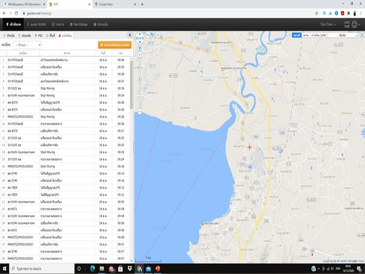Open the alerts tab with red bell

(x=65, y=35)
